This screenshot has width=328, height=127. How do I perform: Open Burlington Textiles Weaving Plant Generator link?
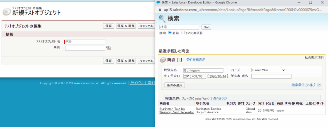pyautogui.click(x=177, y=110)
